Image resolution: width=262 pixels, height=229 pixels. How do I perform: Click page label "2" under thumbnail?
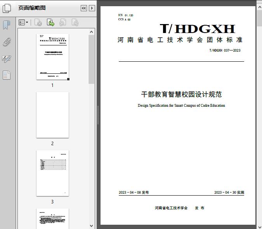(x=52, y=143)
